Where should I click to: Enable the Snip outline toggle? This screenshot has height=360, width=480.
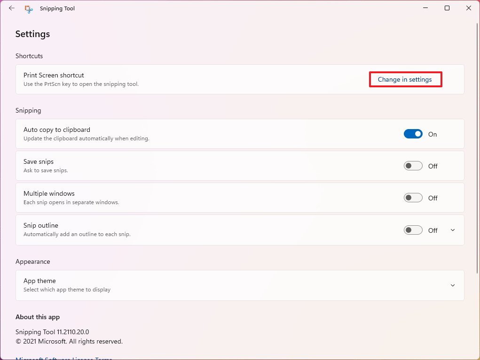pyautogui.click(x=413, y=230)
